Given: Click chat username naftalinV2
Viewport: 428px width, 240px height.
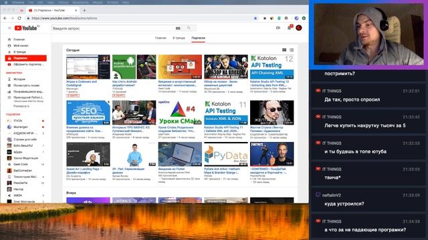Looking at the screenshot, I should 332,195.
